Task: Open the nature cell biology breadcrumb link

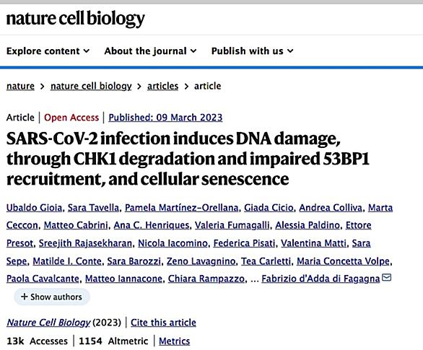Action: point(91,86)
